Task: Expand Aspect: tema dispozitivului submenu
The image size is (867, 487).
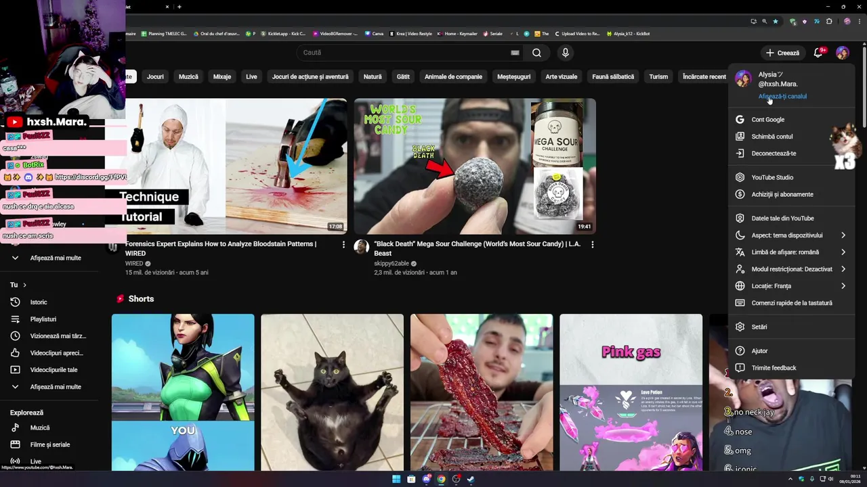Action: coord(791,235)
